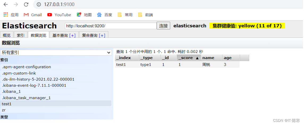This screenshot has height=125, width=304.
Task: Select the .apm-agent-configuration index
Action: (56, 67)
